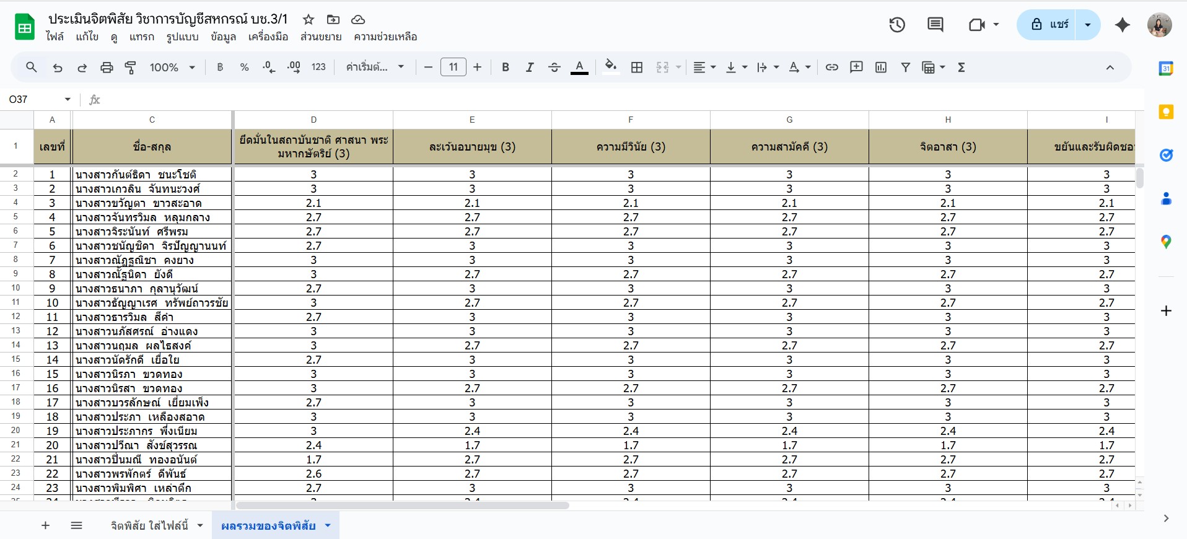Open the fill color picker
This screenshot has height=539, width=1187.
(x=610, y=67)
